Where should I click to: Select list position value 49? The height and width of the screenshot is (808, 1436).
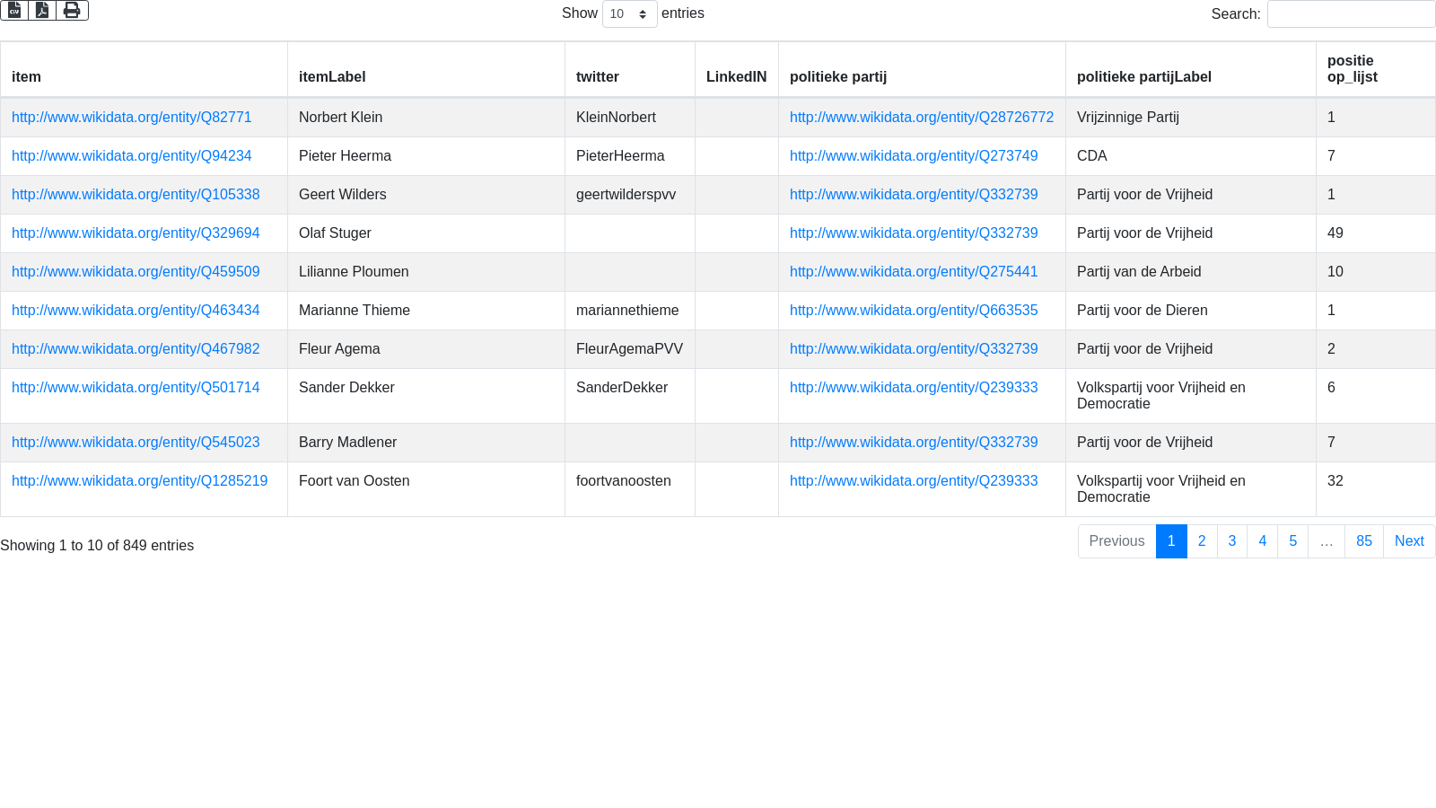pyautogui.click(x=1335, y=233)
